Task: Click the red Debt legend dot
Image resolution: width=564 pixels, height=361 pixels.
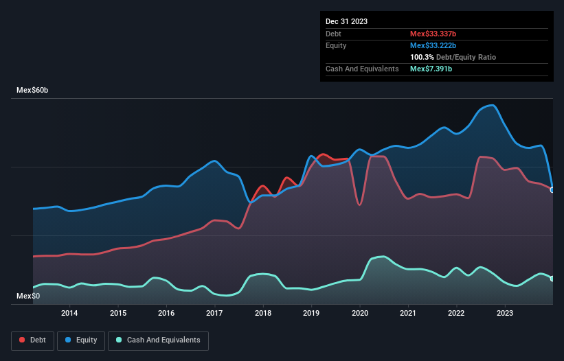Action: tap(22, 340)
